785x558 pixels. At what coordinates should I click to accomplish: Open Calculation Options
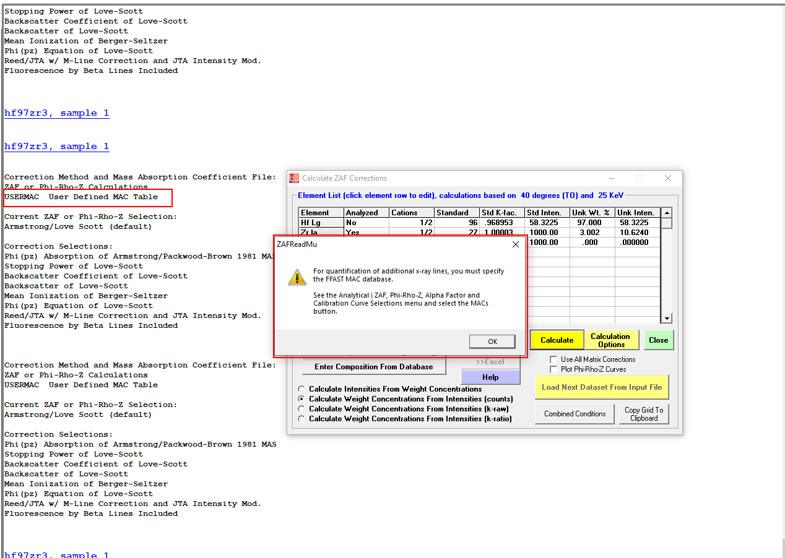click(610, 340)
